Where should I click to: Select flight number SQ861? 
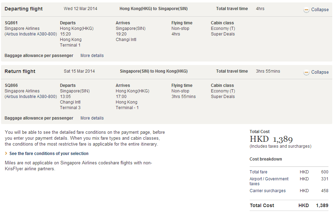(11, 23)
